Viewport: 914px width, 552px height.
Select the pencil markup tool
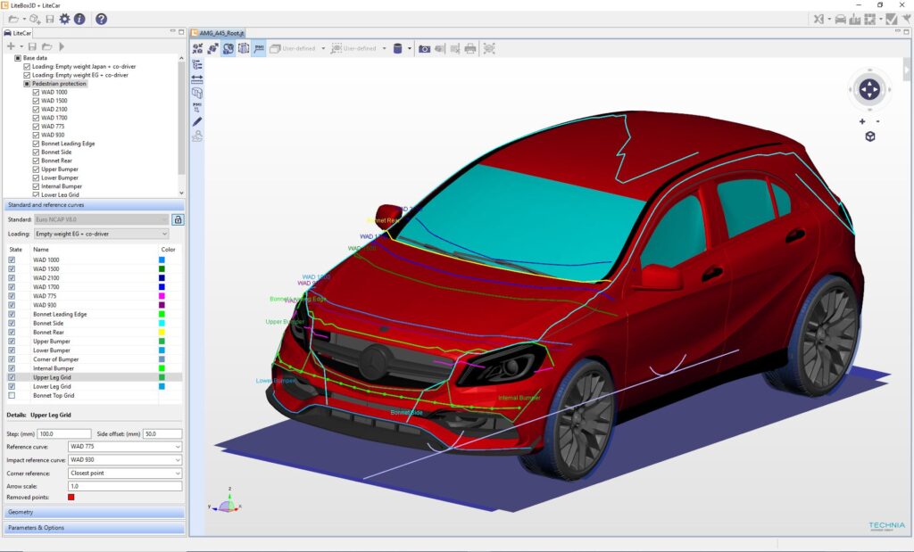click(x=197, y=121)
